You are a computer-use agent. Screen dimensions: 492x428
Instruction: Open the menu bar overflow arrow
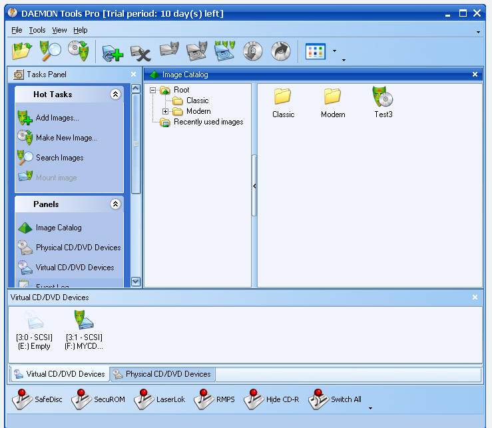point(478,32)
